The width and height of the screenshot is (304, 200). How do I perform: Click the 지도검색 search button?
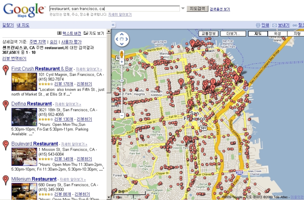coord(197,9)
